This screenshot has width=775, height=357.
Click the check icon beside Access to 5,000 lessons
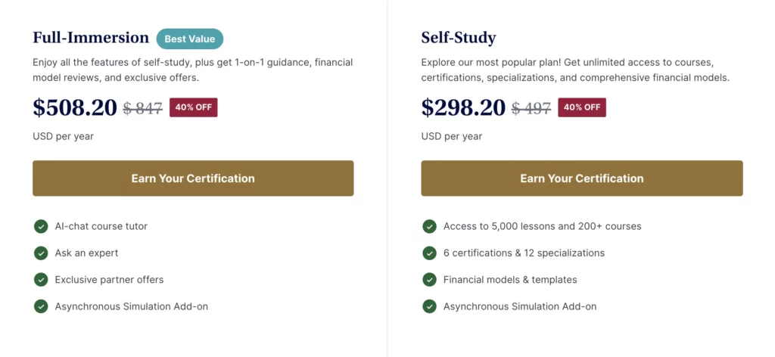[x=430, y=227]
